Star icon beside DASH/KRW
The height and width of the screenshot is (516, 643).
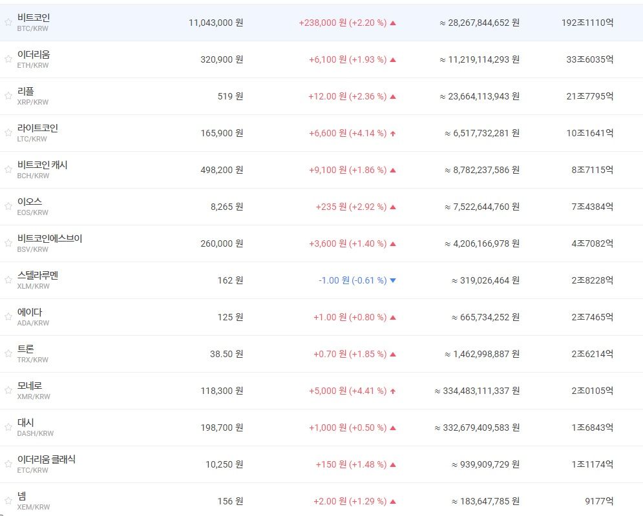coord(8,427)
